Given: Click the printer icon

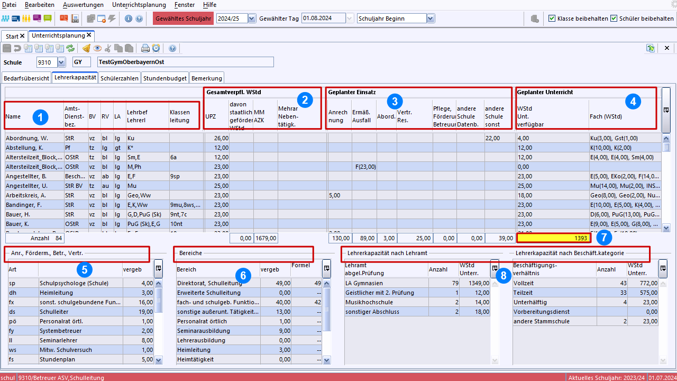Looking at the screenshot, I should pyautogui.click(x=145, y=48).
